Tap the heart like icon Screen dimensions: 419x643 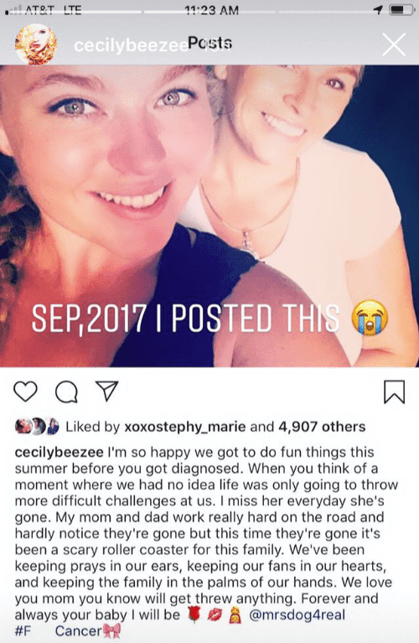[25, 392]
